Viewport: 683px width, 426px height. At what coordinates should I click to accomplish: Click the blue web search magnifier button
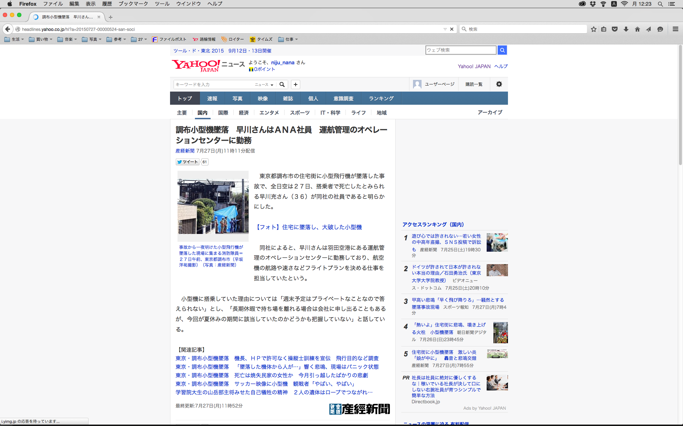click(x=502, y=50)
